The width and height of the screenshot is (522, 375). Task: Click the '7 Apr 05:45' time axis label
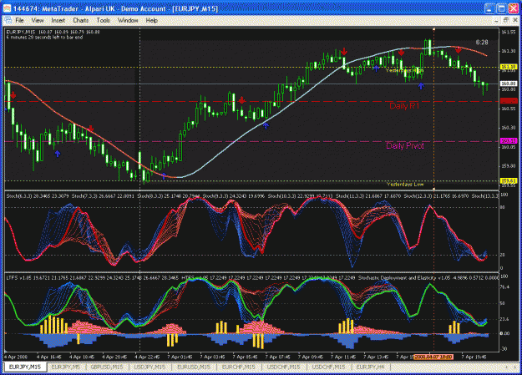click(x=245, y=357)
